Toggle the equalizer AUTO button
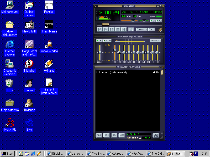 (x=107, y=41)
